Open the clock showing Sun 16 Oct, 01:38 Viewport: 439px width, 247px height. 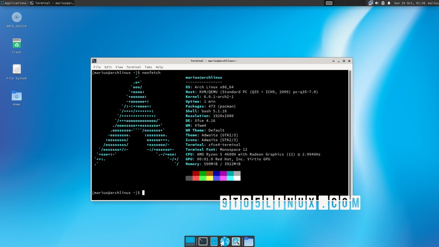[409, 3]
